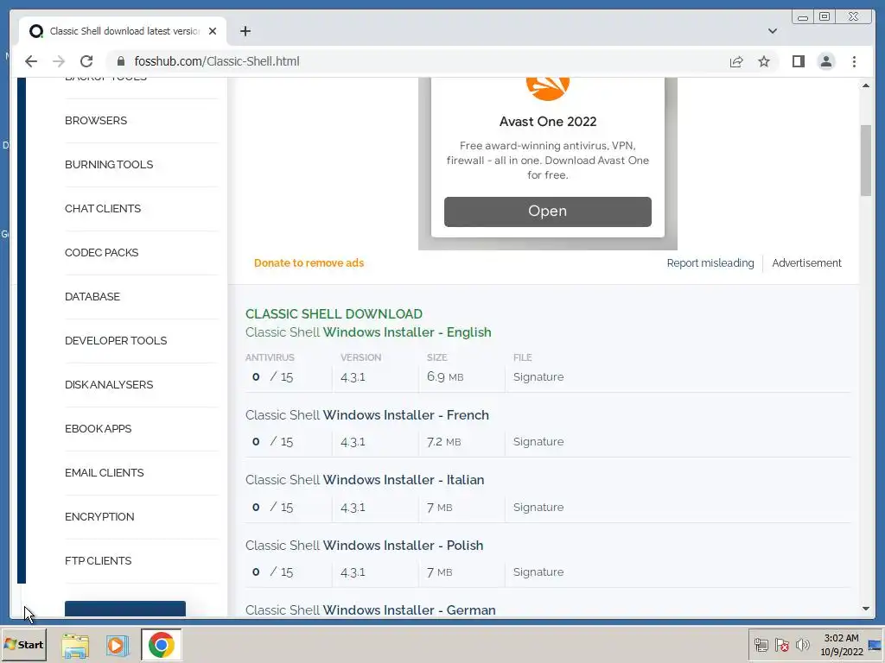Image resolution: width=885 pixels, height=663 pixels.
Task: Click the forward navigation arrow
Action: 59,61
